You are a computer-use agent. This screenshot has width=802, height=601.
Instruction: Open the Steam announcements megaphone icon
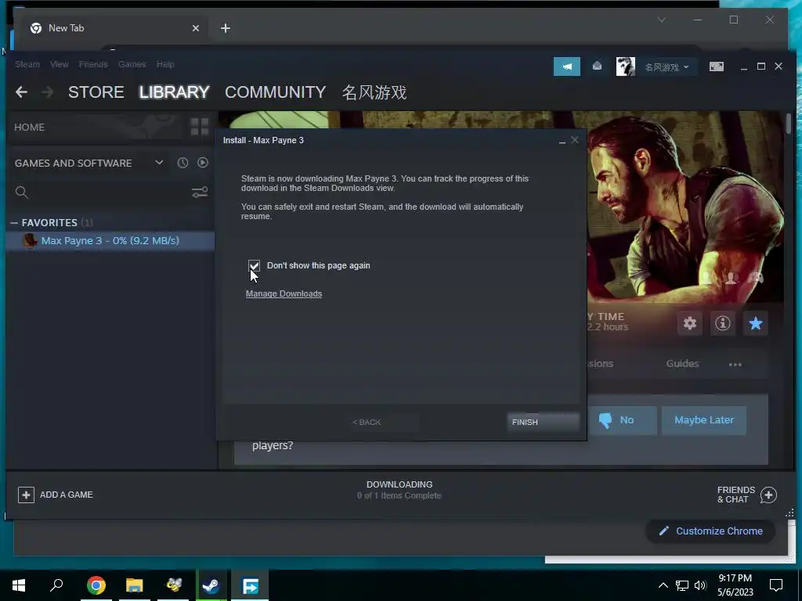click(567, 67)
